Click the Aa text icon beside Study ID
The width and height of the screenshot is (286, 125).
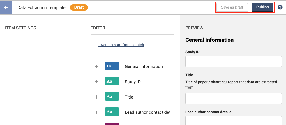(x=112, y=82)
